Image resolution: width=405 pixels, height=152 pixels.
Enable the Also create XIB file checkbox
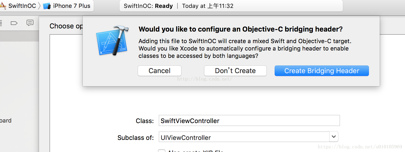click(162, 151)
